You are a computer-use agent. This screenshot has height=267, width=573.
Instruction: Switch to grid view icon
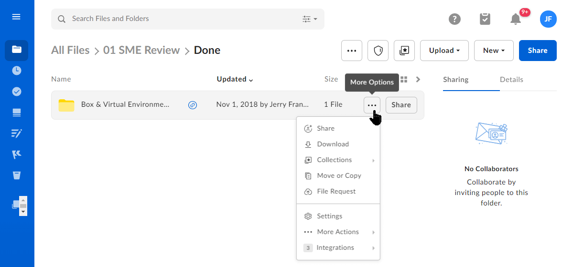[x=404, y=80]
